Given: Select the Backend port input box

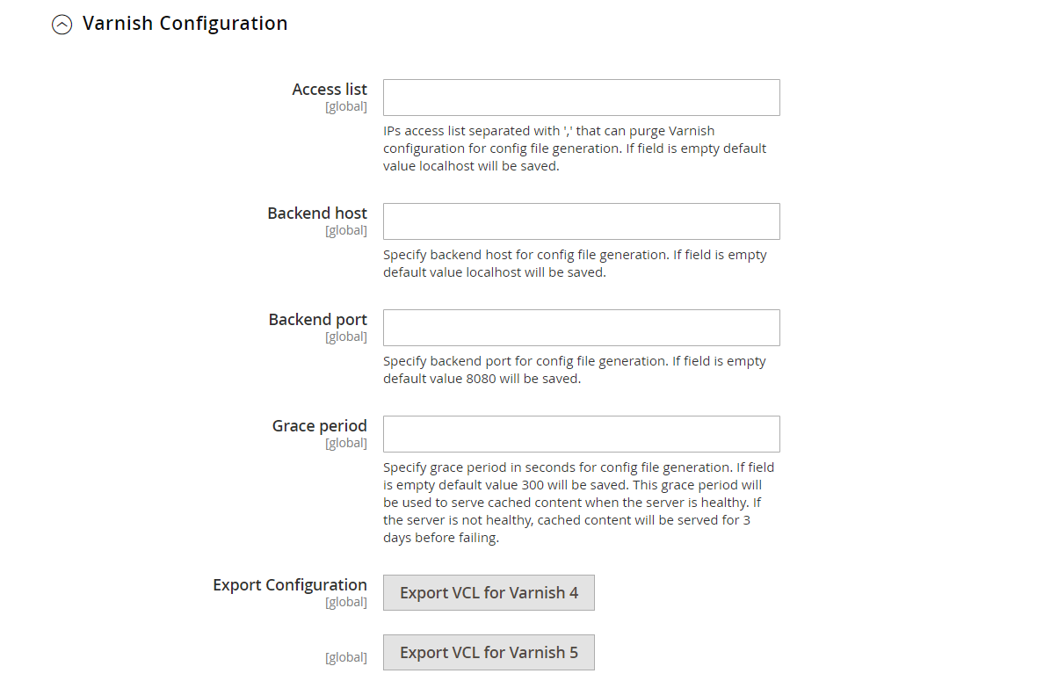Looking at the screenshot, I should pyautogui.click(x=582, y=328).
